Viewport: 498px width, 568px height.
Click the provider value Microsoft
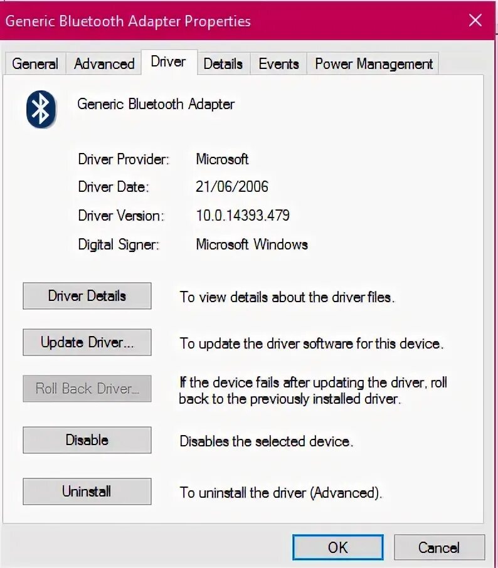click(x=222, y=159)
